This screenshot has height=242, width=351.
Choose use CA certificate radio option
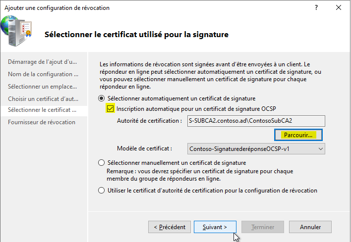pyautogui.click(x=102, y=191)
